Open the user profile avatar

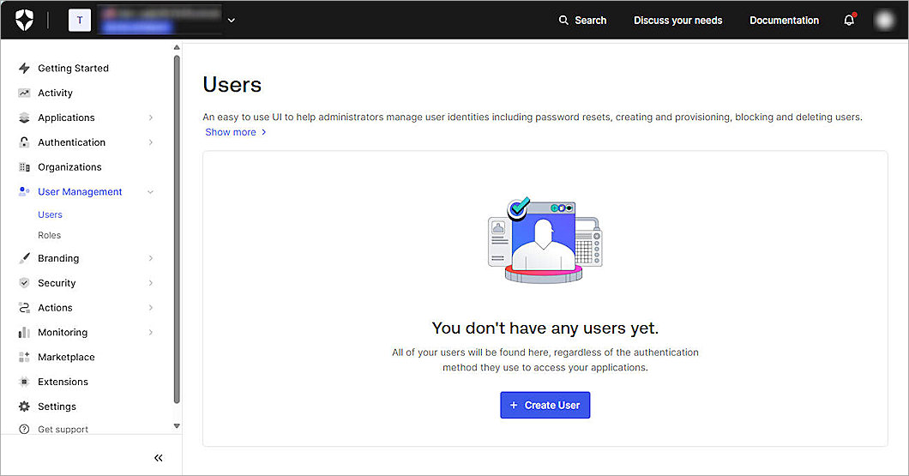(885, 21)
